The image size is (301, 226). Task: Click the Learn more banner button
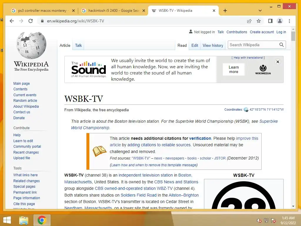pos(234,69)
